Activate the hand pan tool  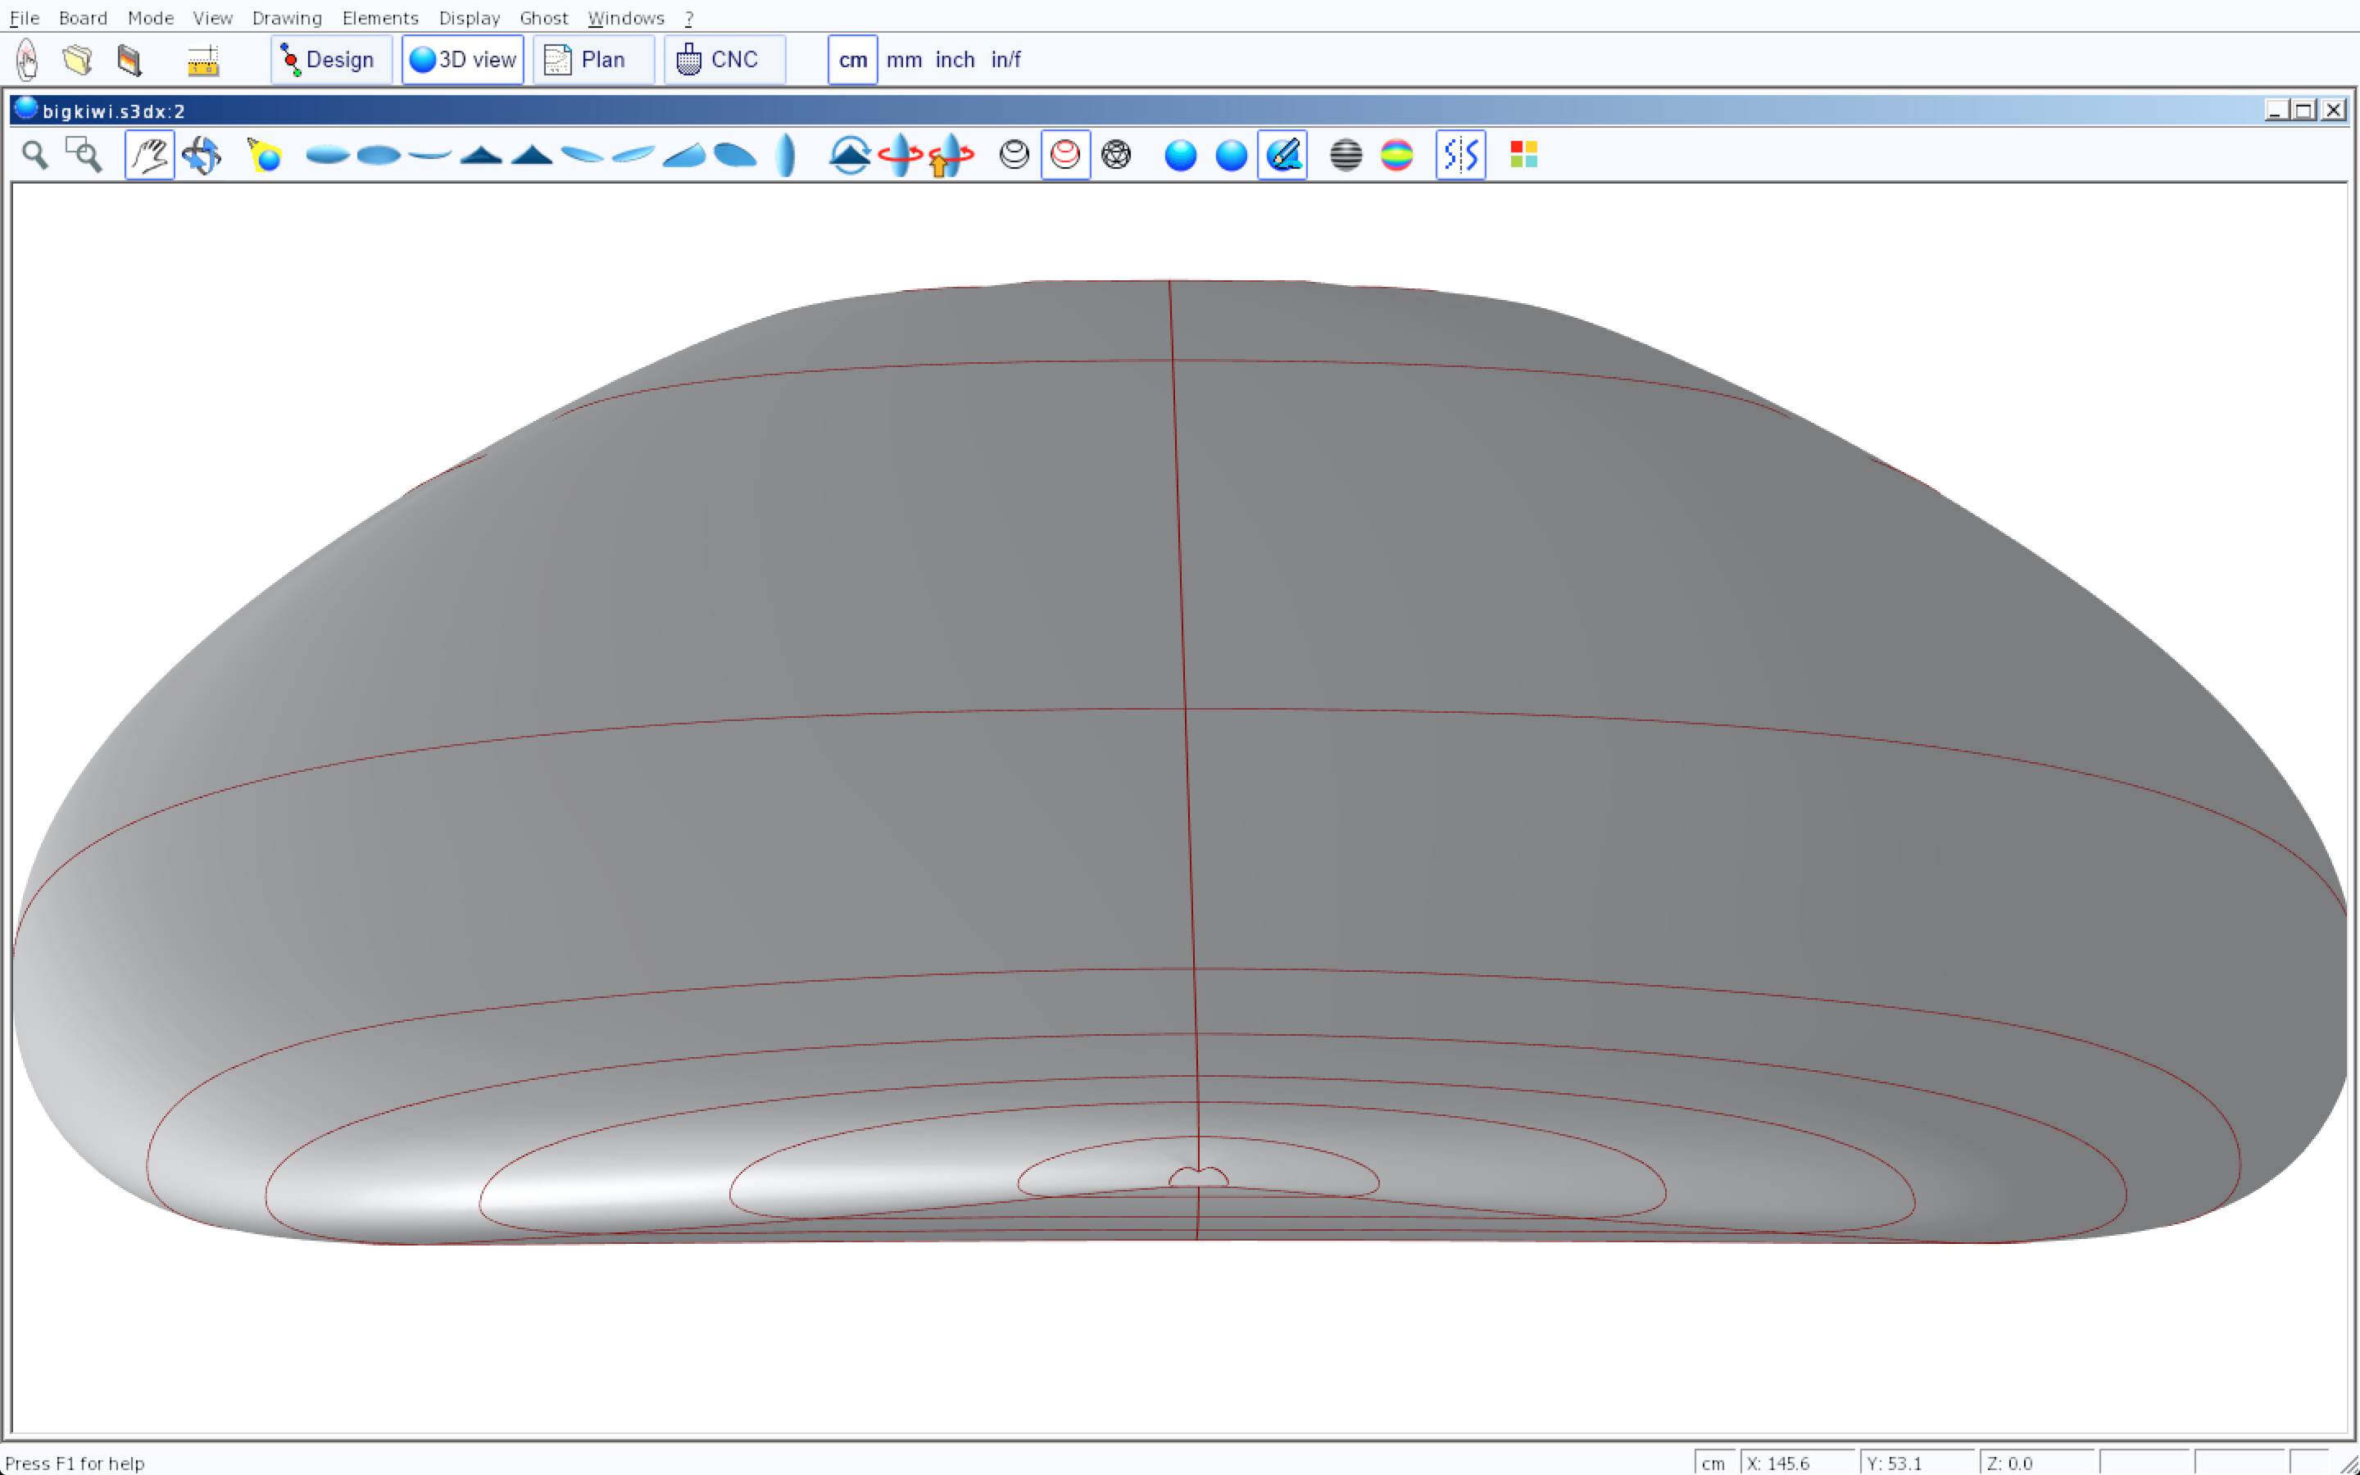pyautogui.click(x=149, y=155)
